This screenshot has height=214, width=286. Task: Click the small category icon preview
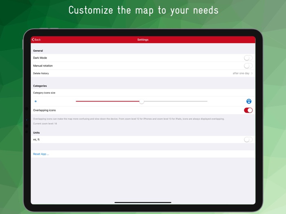(36, 101)
